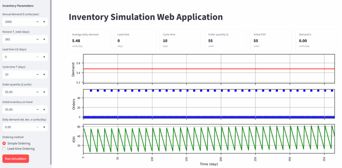
Task: Increase Lead time LD by one step
Action: pyautogui.click(x=44, y=57)
